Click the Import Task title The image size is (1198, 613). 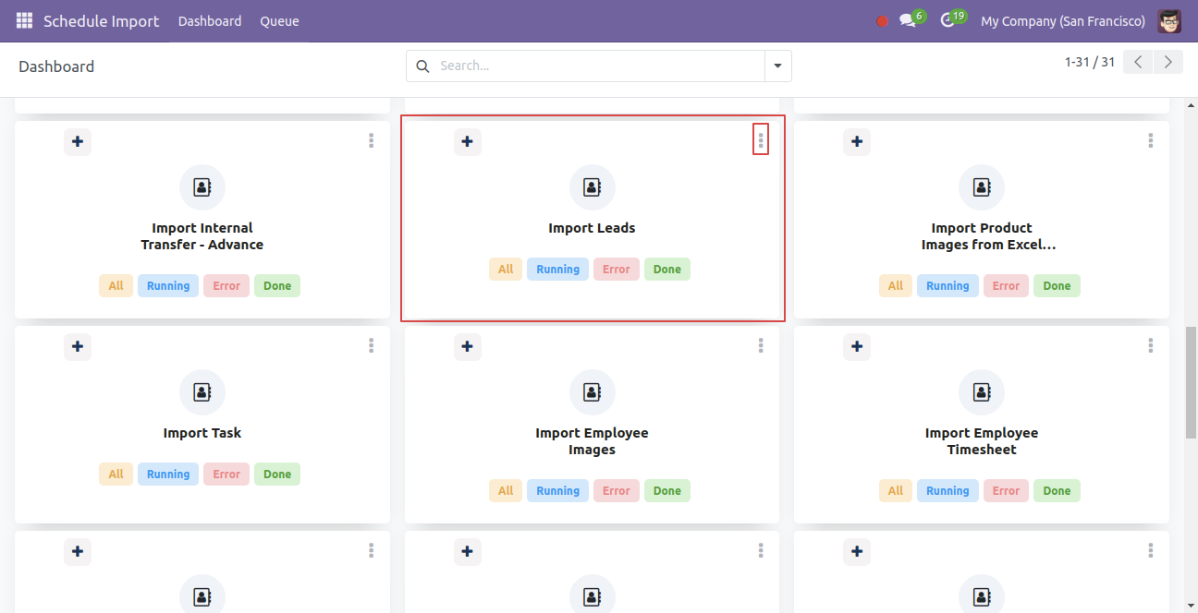pos(202,433)
